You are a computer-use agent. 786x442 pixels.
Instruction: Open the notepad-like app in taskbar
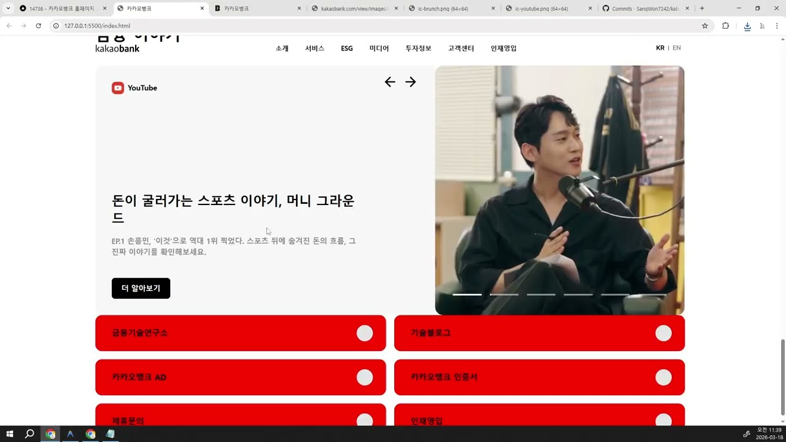click(111, 434)
